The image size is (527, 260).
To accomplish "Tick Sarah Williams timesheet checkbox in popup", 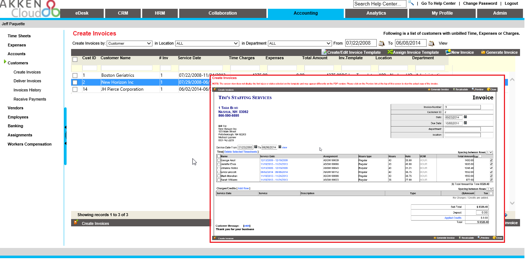I will (x=219, y=180).
